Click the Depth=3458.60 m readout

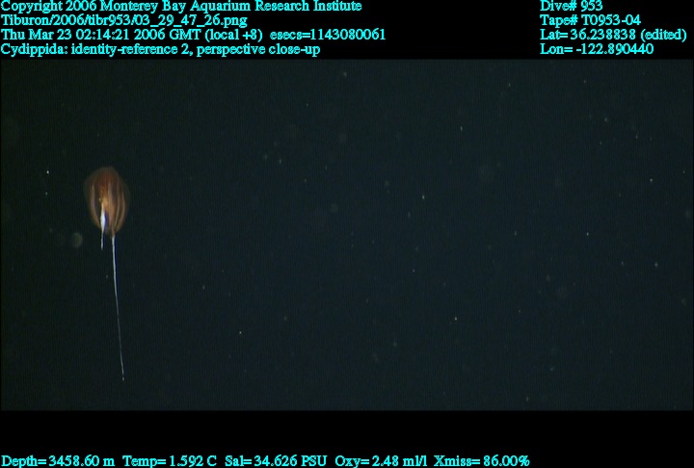tap(58, 461)
